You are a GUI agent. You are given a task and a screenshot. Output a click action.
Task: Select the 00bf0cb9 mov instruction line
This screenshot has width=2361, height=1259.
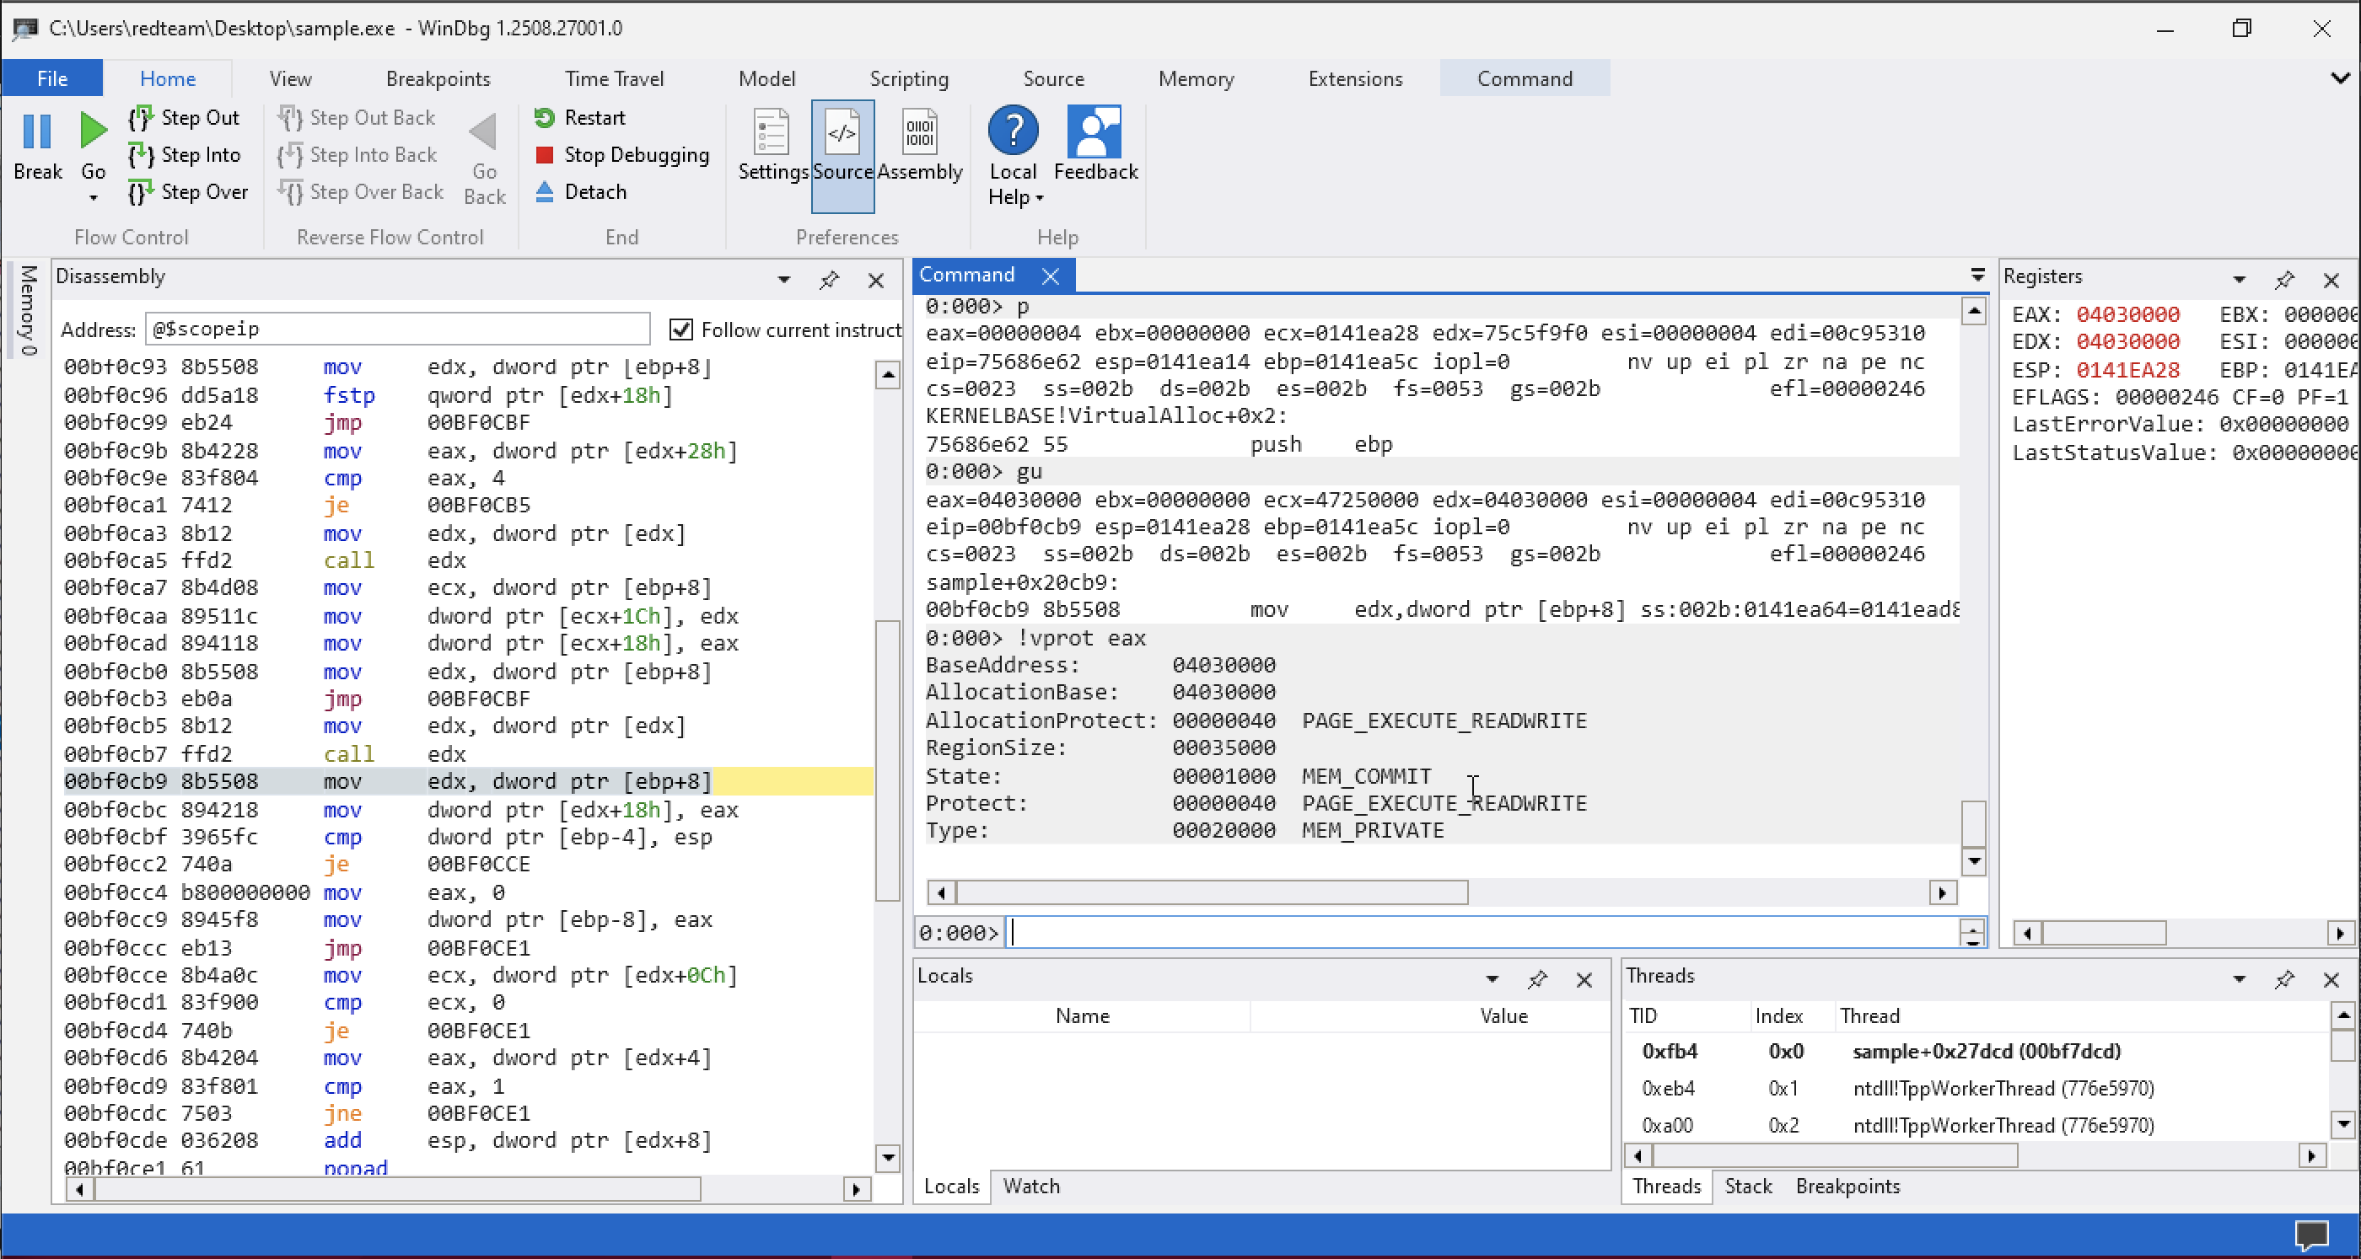(x=467, y=781)
